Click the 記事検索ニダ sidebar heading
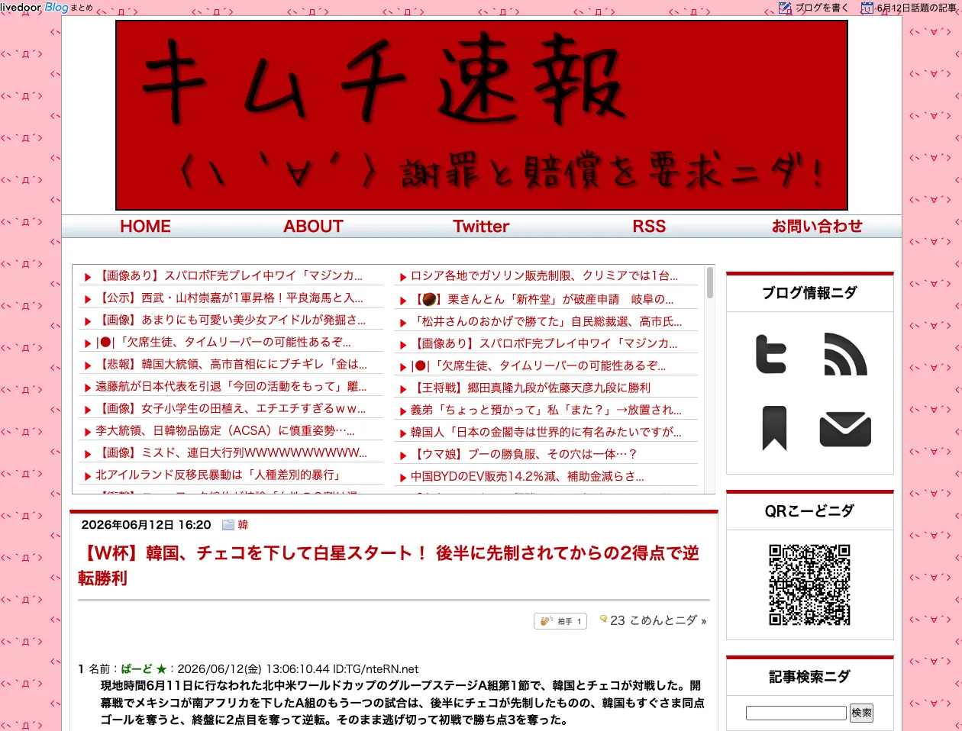The height and width of the screenshot is (731, 962). coord(810,677)
